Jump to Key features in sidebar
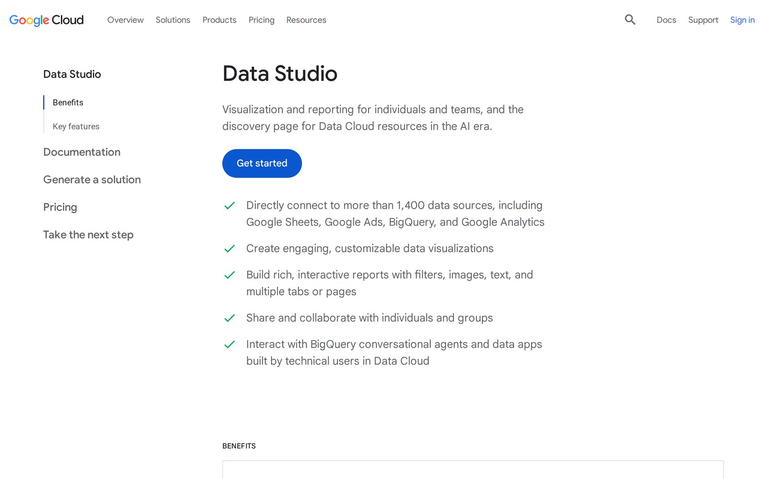This screenshot has height=479, width=767. (76, 126)
